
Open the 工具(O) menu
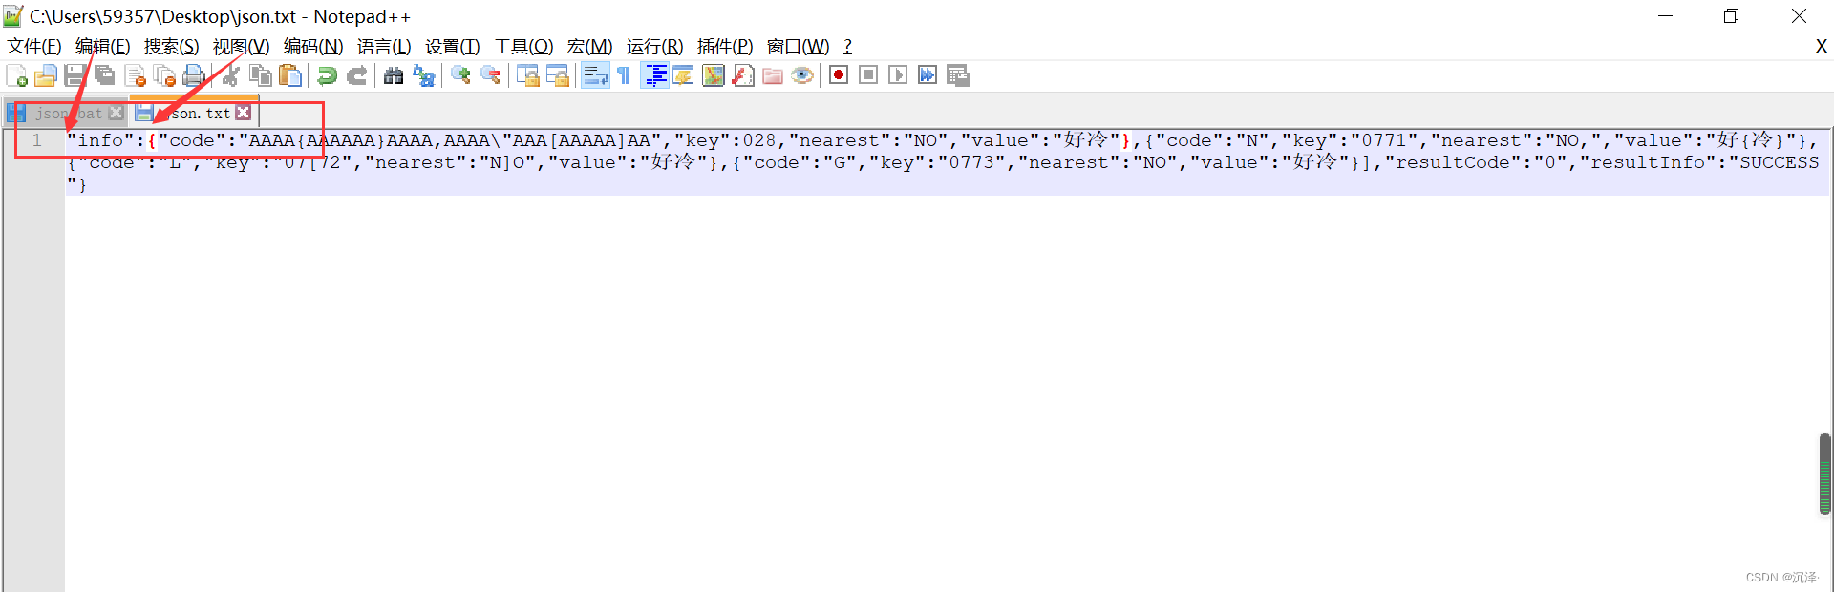coord(523,46)
